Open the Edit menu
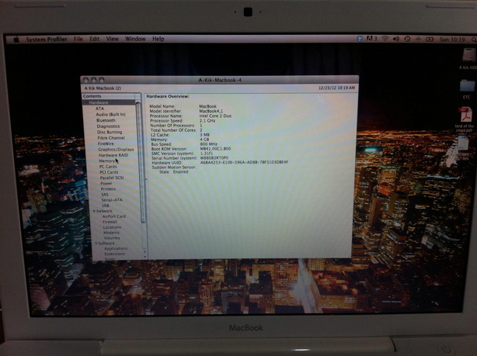Viewport: 477px width, 356px height. (x=94, y=40)
